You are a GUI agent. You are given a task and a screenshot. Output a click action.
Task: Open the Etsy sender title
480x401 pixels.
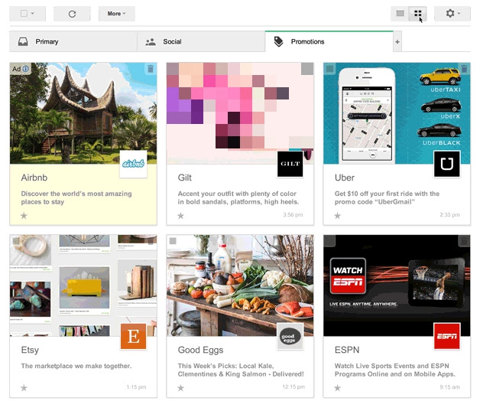pos(30,350)
